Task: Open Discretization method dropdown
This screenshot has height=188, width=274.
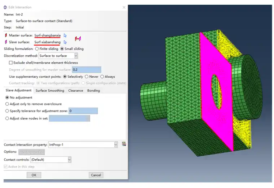Action: coord(76,56)
